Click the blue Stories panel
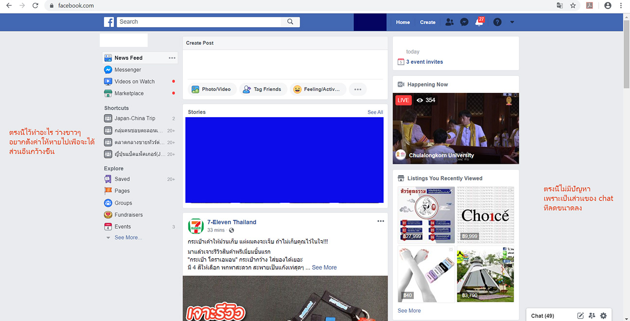The width and height of the screenshot is (630, 321). (x=284, y=160)
